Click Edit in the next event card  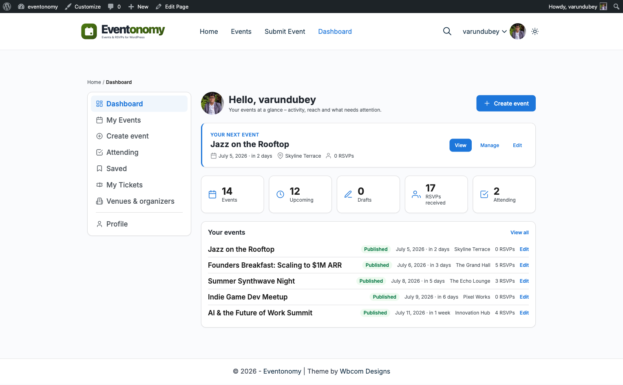(x=517, y=145)
